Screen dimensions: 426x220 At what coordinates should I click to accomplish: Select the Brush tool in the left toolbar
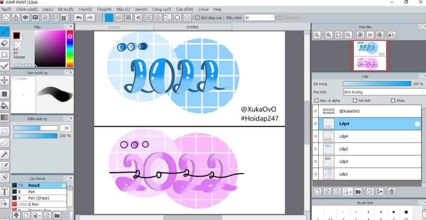click(5, 32)
